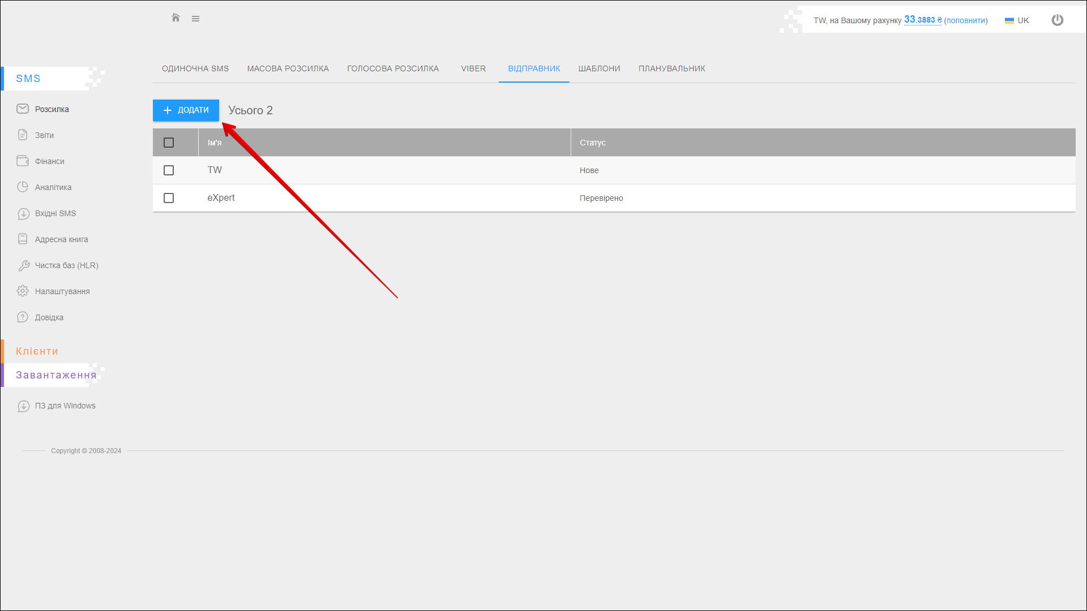Tick the checkbox for TW sender
This screenshot has width=1087, height=611.
pyautogui.click(x=169, y=170)
